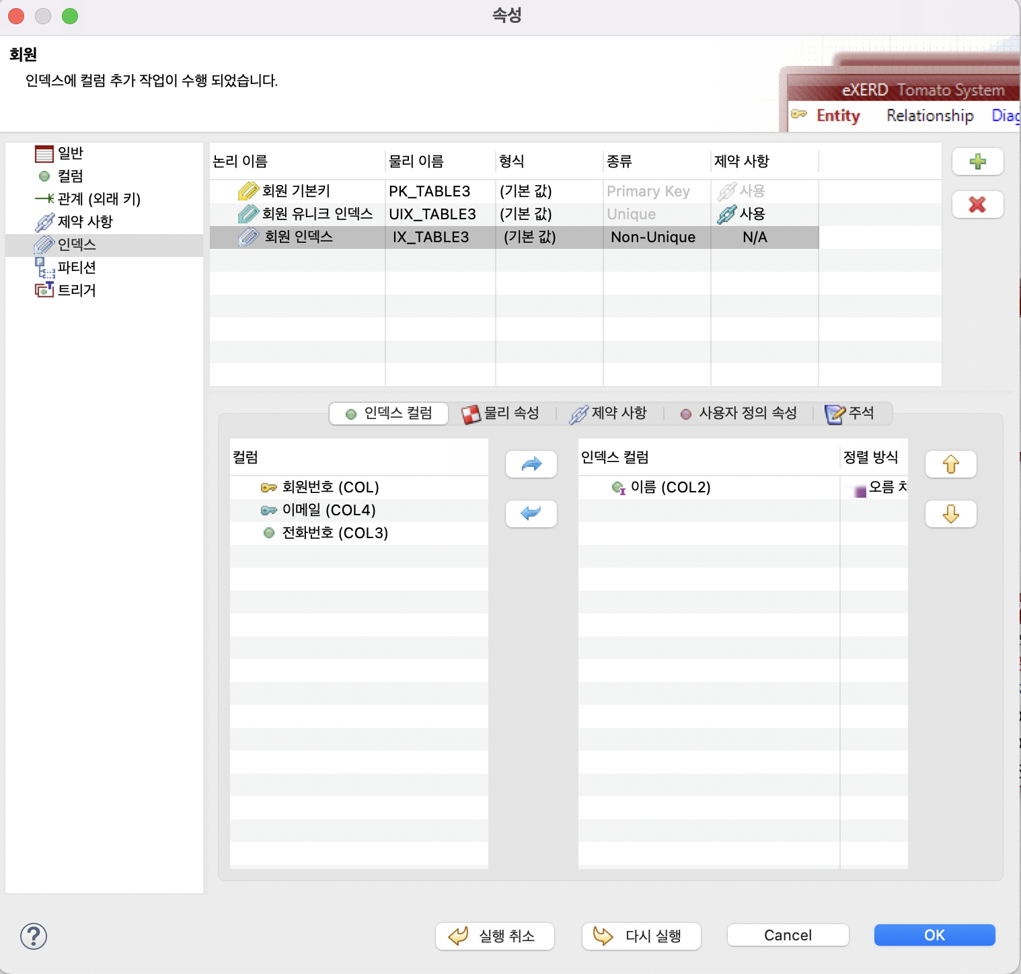Click blue key icon beside 이메일 (COL4)

point(268,511)
